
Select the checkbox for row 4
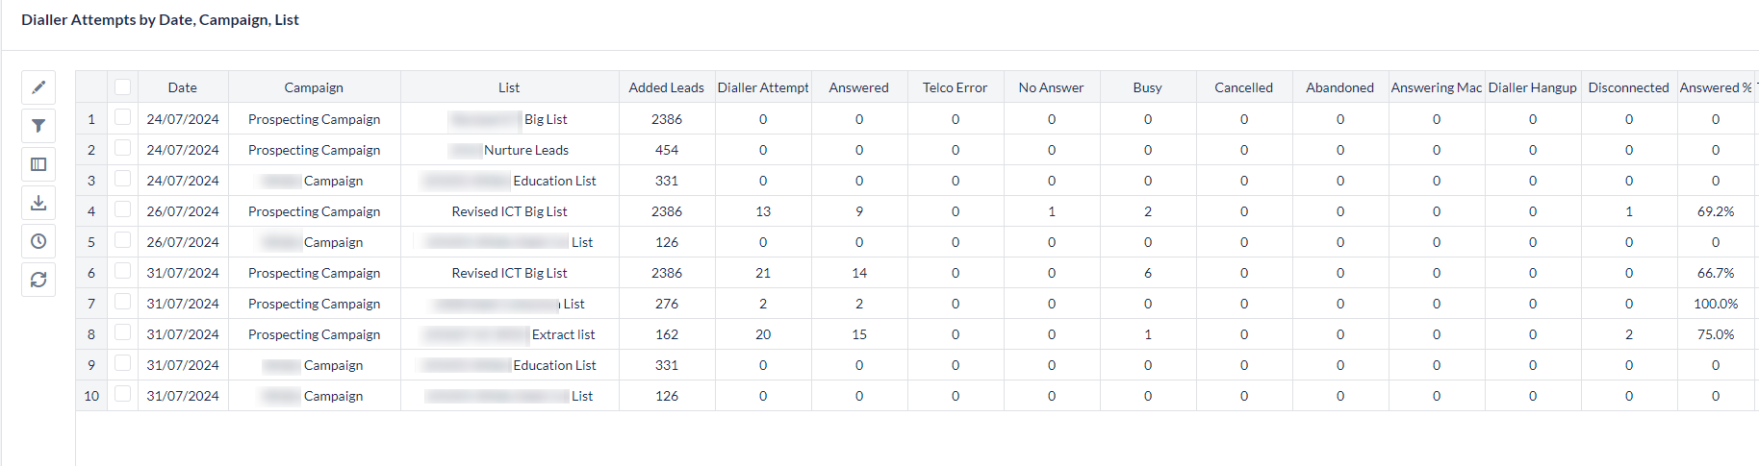[x=122, y=209]
